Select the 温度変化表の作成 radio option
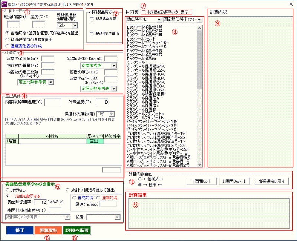 click(x=8, y=46)
